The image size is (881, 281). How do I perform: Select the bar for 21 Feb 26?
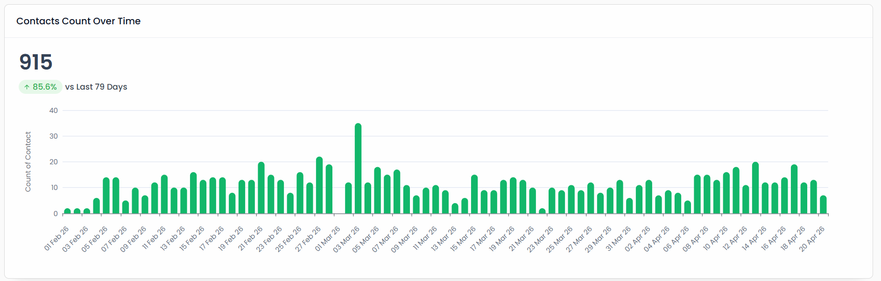coord(261,188)
